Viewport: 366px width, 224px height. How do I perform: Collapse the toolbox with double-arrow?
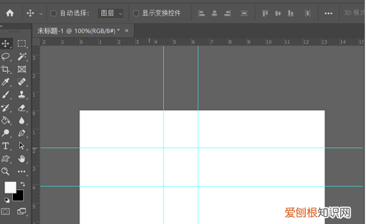coord(1,26)
